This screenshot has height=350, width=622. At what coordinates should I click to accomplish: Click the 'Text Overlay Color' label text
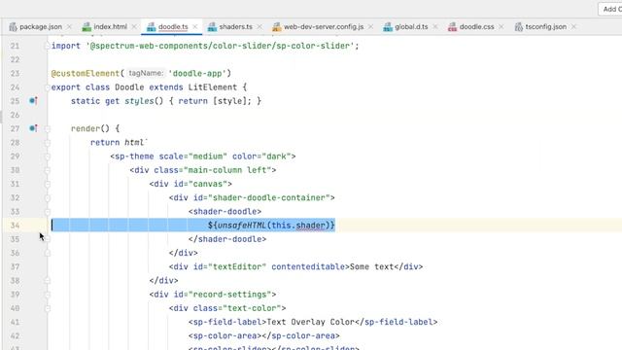click(310, 322)
